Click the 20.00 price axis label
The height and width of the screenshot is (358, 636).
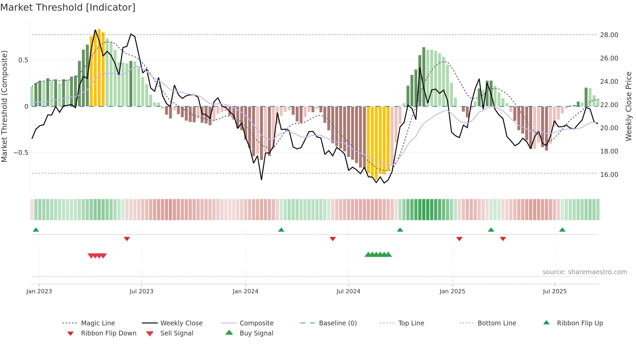[609, 128]
